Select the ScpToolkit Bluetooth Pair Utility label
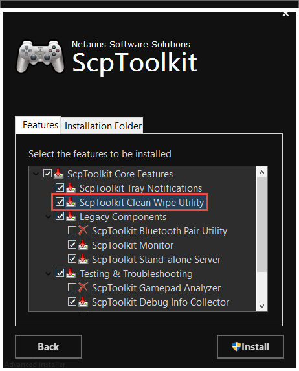Viewport: 299px width, 371px height. pos(159,231)
